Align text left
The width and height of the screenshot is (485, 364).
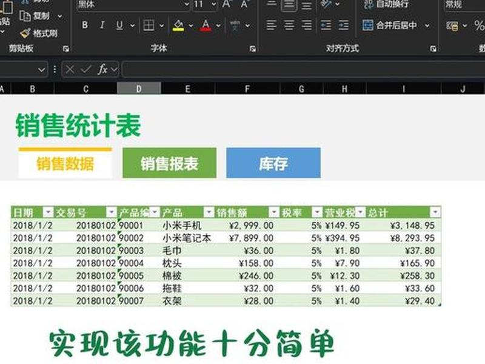click(x=271, y=25)
